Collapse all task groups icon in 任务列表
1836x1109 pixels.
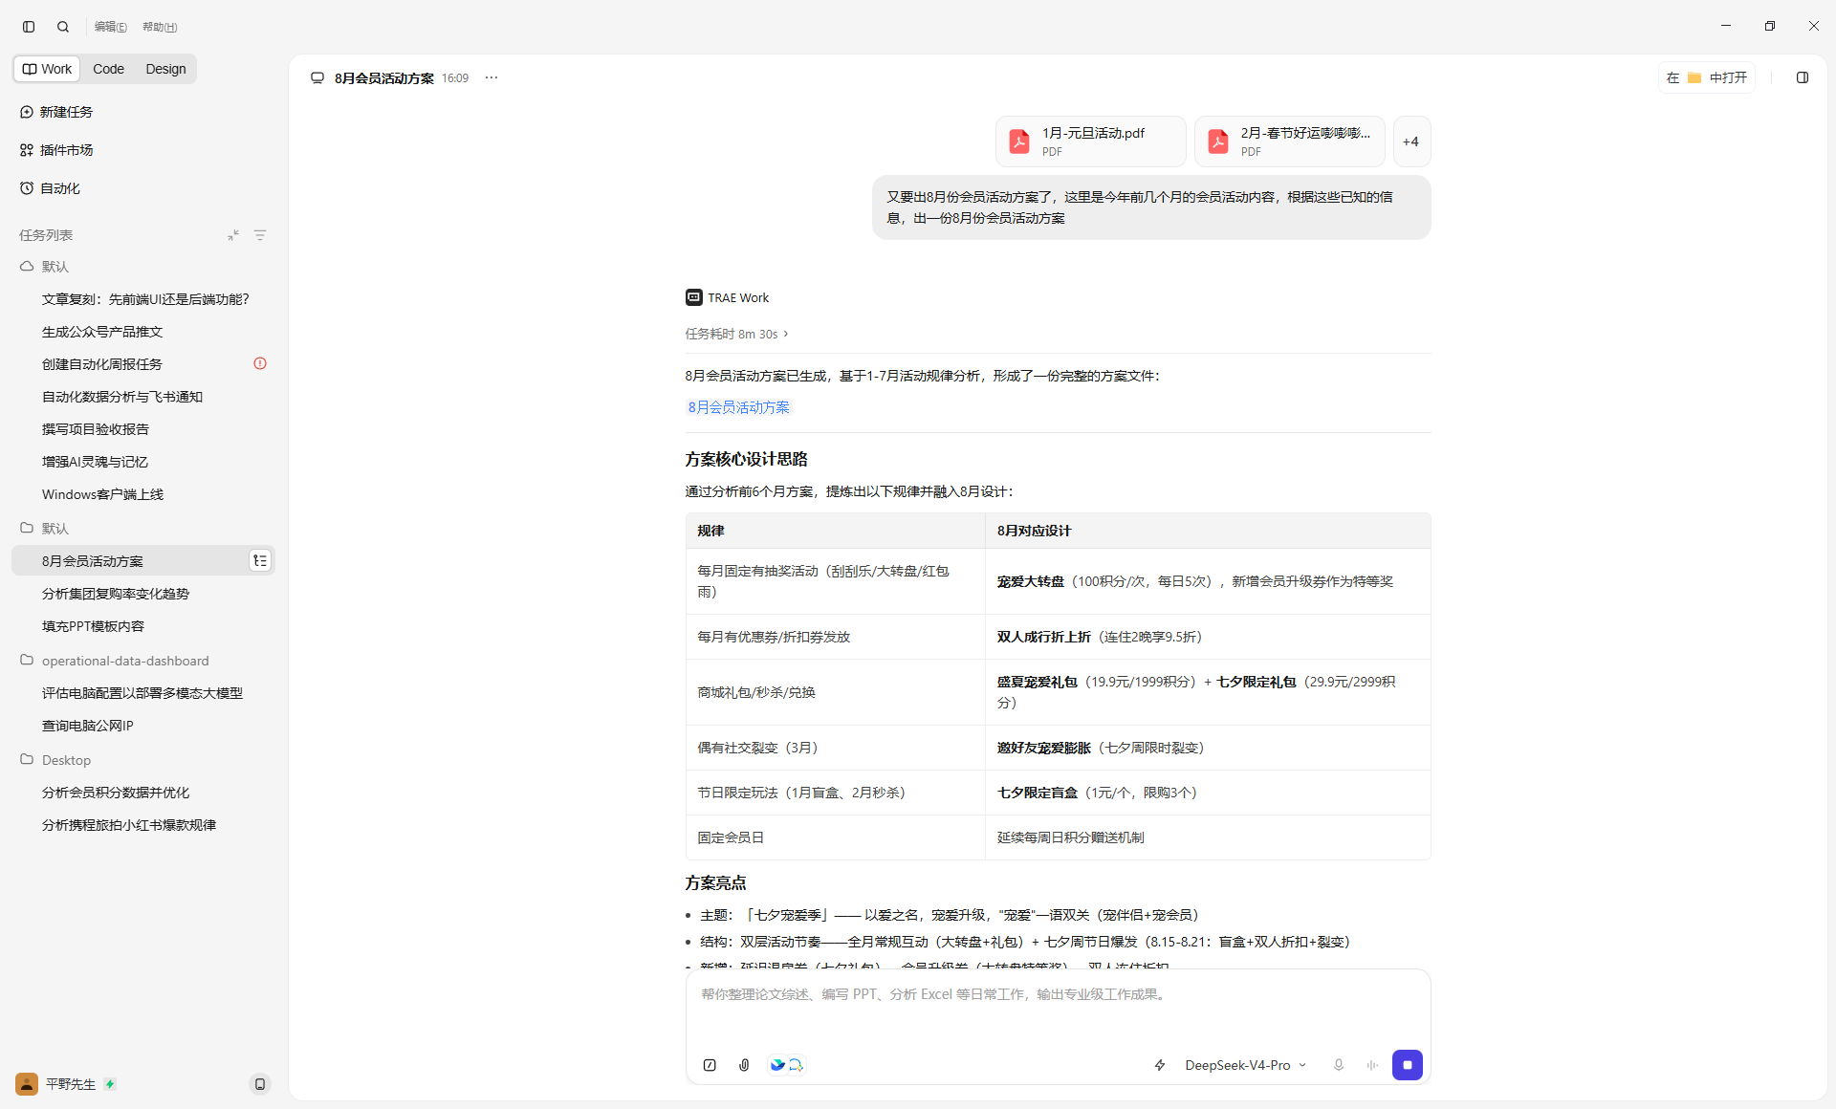pyautogui.click(x=233, y=235)
